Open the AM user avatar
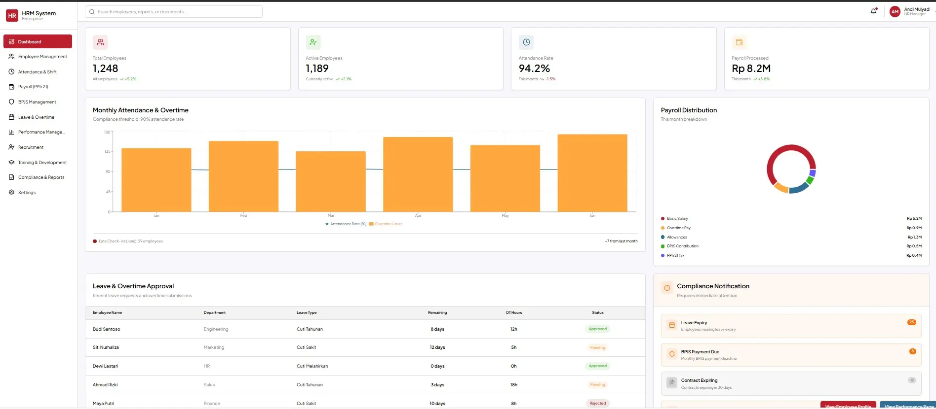Image resolution: width=936 pixels, height=409 pixels. [895, 12]
